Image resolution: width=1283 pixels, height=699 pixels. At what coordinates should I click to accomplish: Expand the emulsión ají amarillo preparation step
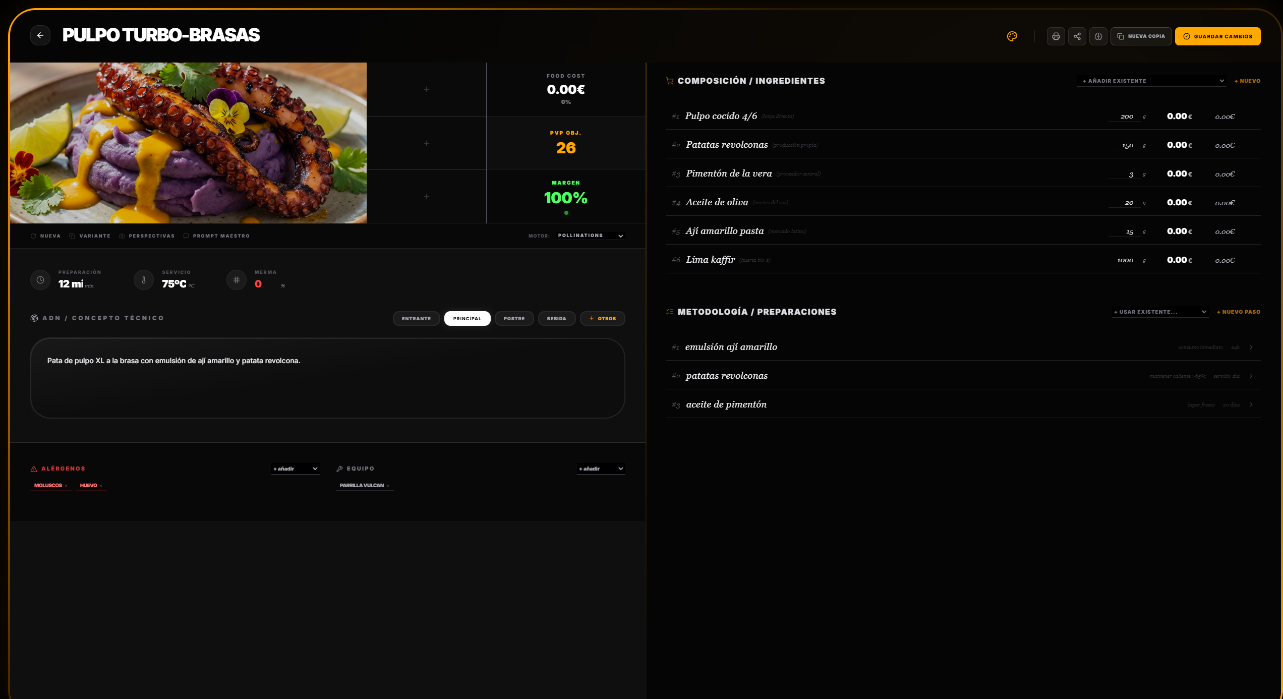(x=1251, y=347)
